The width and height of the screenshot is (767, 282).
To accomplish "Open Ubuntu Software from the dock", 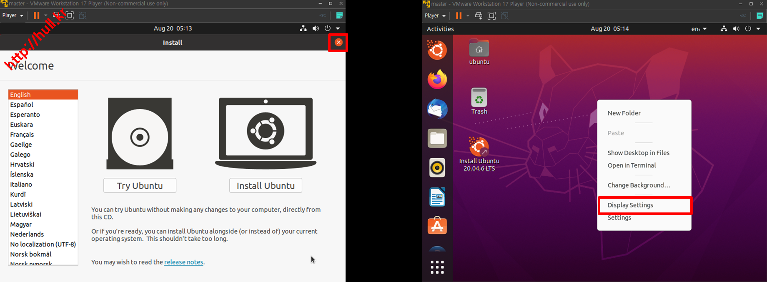I will coord(437,226).
